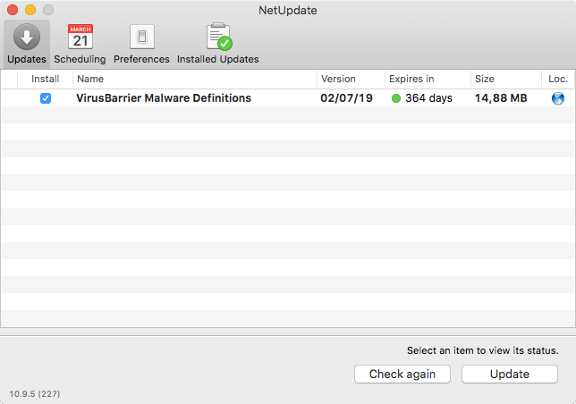Click the Check again button
Screen dimensions: 576x404
coord(402,374)
